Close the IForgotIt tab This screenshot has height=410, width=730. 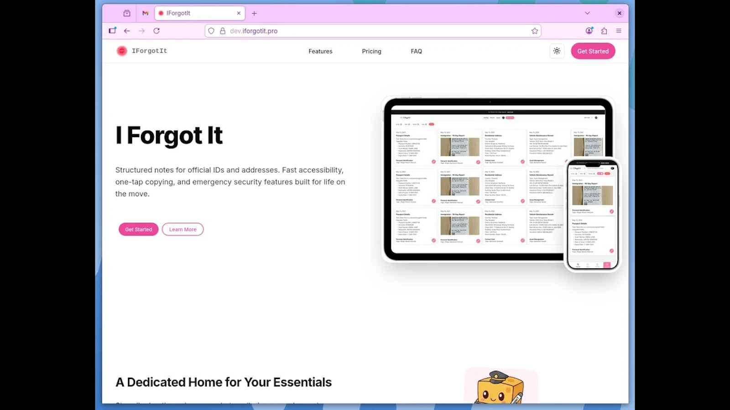click(x=239, y=13)
